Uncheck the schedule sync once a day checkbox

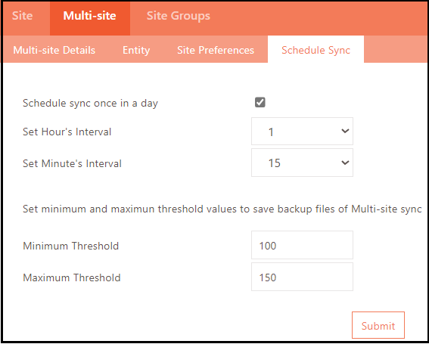coord(260,103)
